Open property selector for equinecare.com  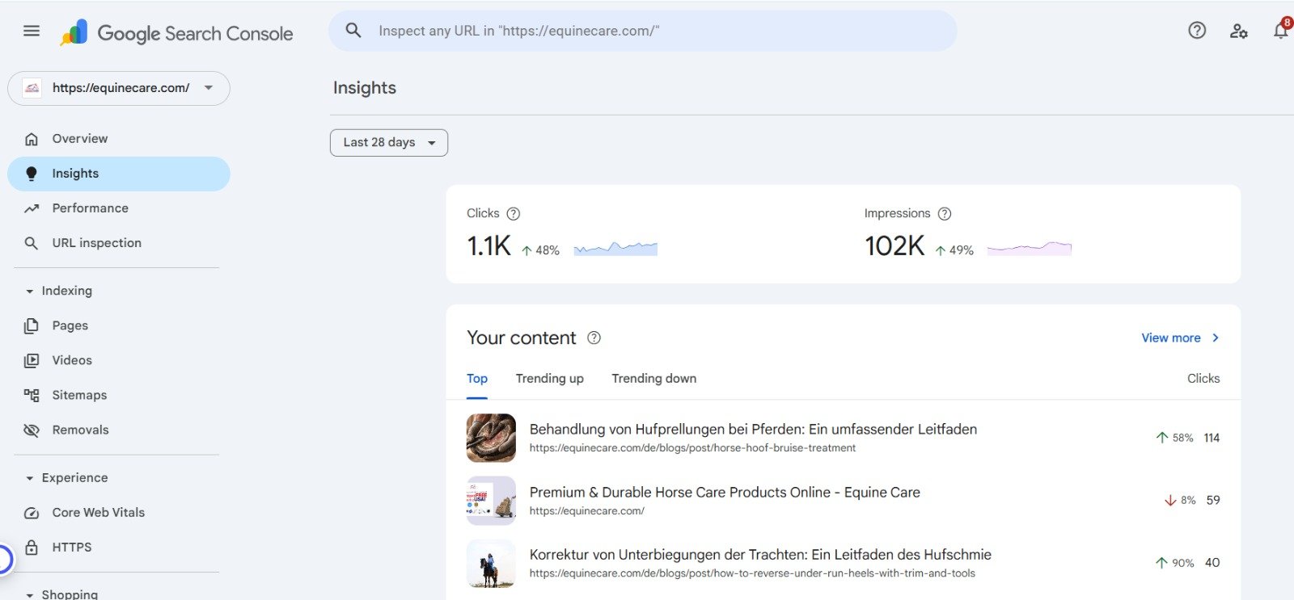click(x=119, y=88)
